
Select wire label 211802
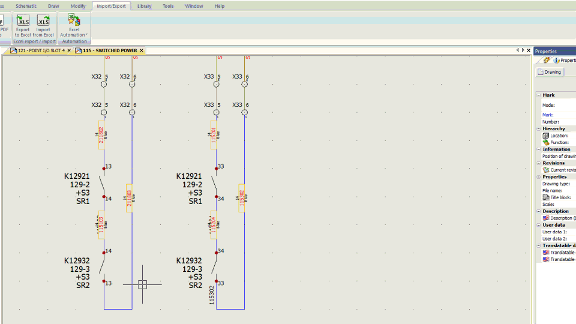(101, 135)
